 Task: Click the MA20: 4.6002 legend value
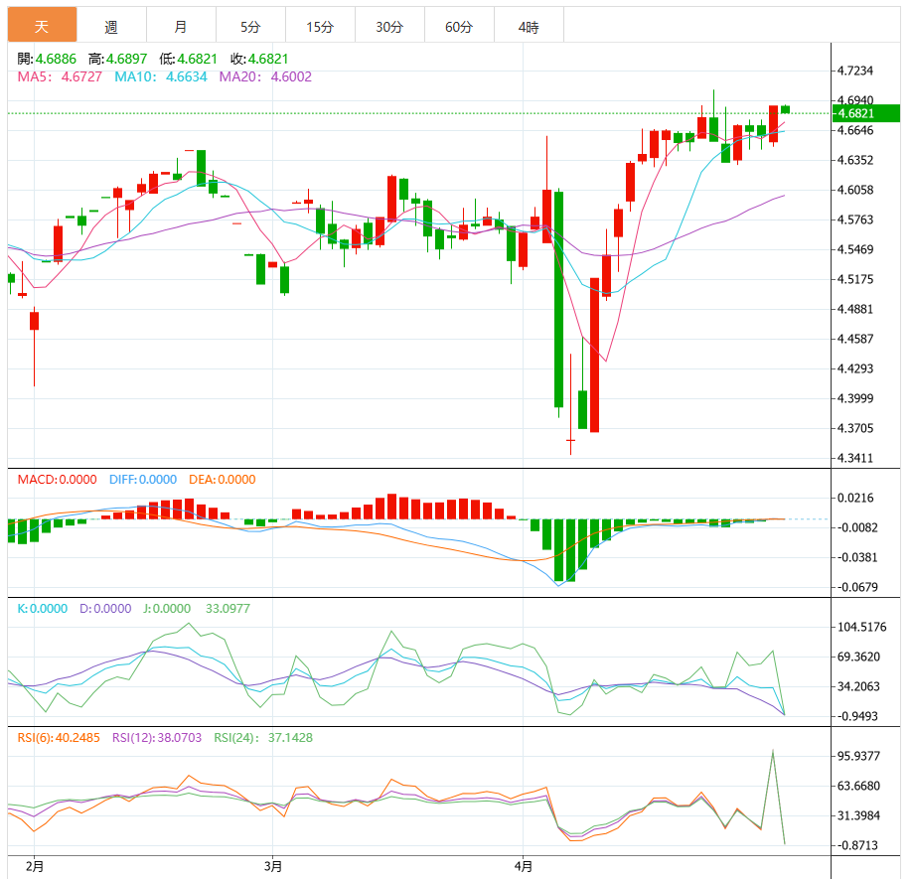click(x=265, y=76)
